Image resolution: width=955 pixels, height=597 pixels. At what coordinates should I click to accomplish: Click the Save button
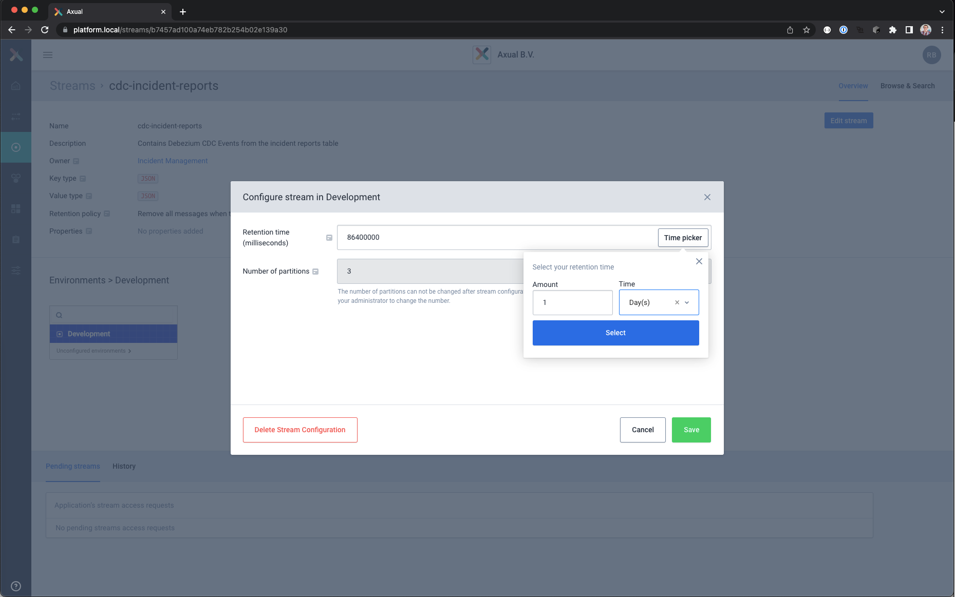click(691, 430)
